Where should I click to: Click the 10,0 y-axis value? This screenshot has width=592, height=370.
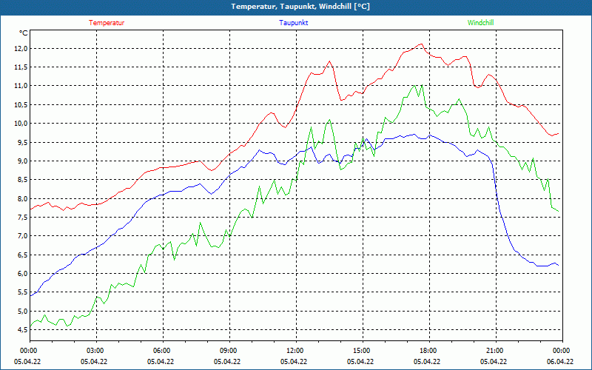(x=21, y=124)
